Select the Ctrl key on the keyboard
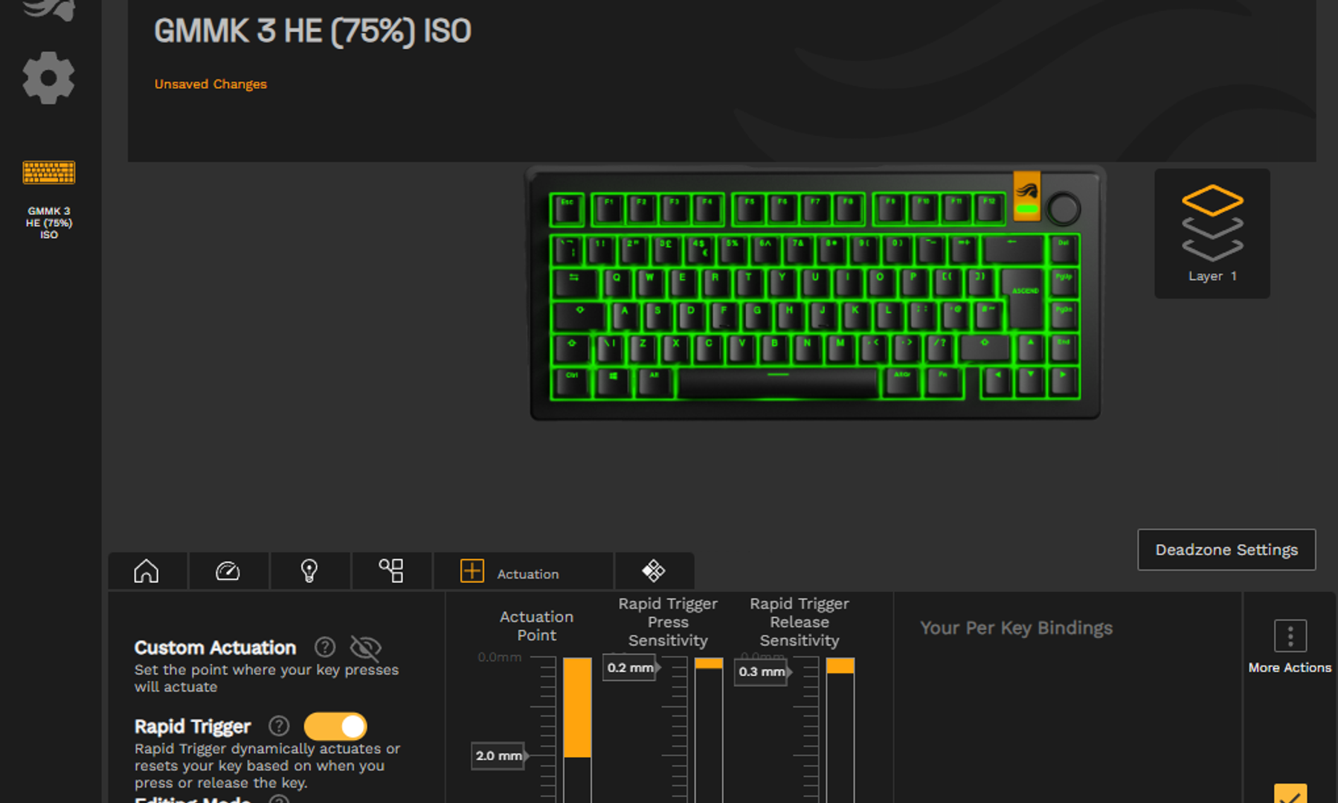The height and width of the screenshot is (803, 1338). tap(571, 382)
